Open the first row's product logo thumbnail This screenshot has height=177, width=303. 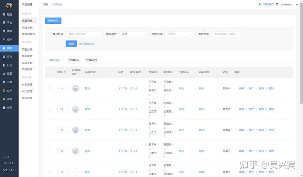76,88
